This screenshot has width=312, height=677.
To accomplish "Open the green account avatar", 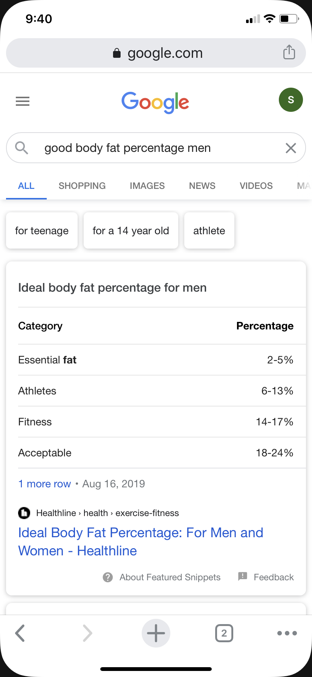I will (x=291, y=100).
